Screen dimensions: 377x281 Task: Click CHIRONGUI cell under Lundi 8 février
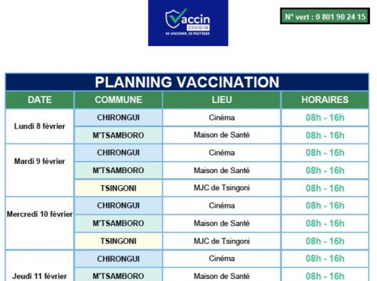coord(118,118)
